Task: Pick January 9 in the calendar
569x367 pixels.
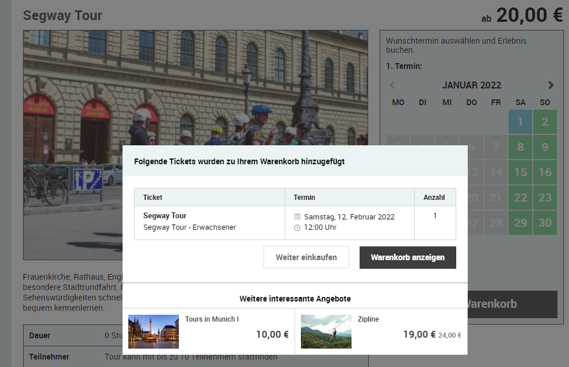Action: pyautogui.click(x=545, y=147)
